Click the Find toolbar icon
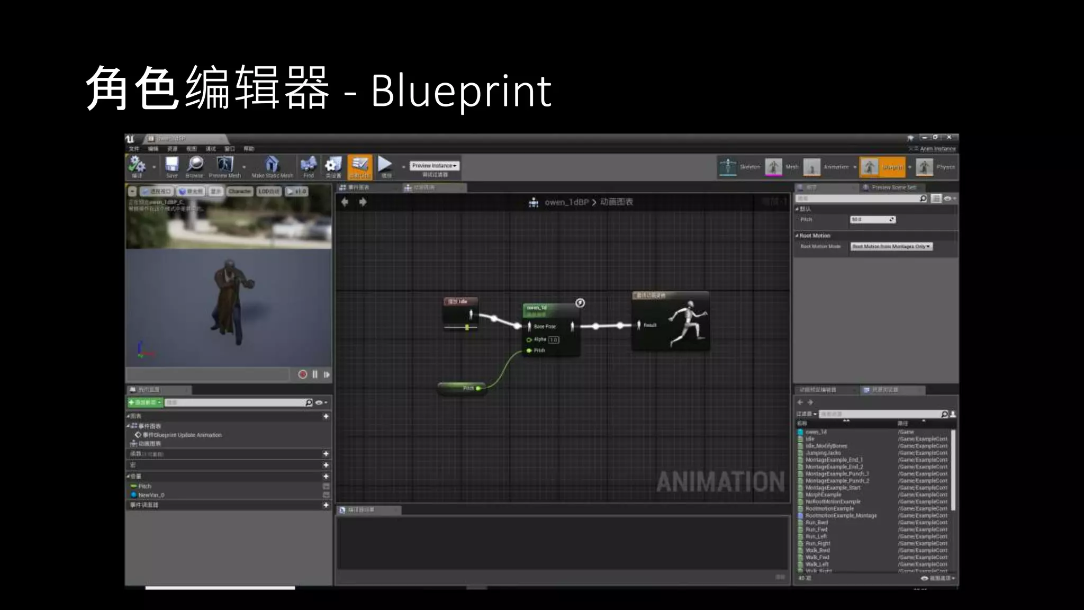1084x610 pixels. pyautogui.click(x=309, y=164)
